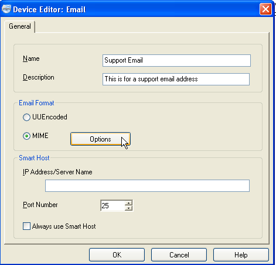This screenshot has height=265, width=276.
Task: Cancel the device edits
Action: pos(179,254)
